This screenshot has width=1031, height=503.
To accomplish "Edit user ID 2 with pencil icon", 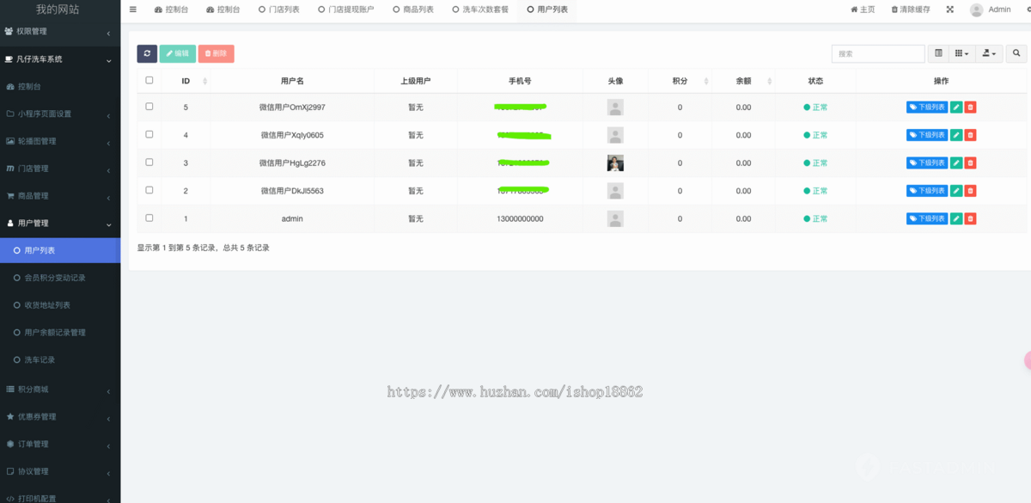I will click(x=956, y=190).
